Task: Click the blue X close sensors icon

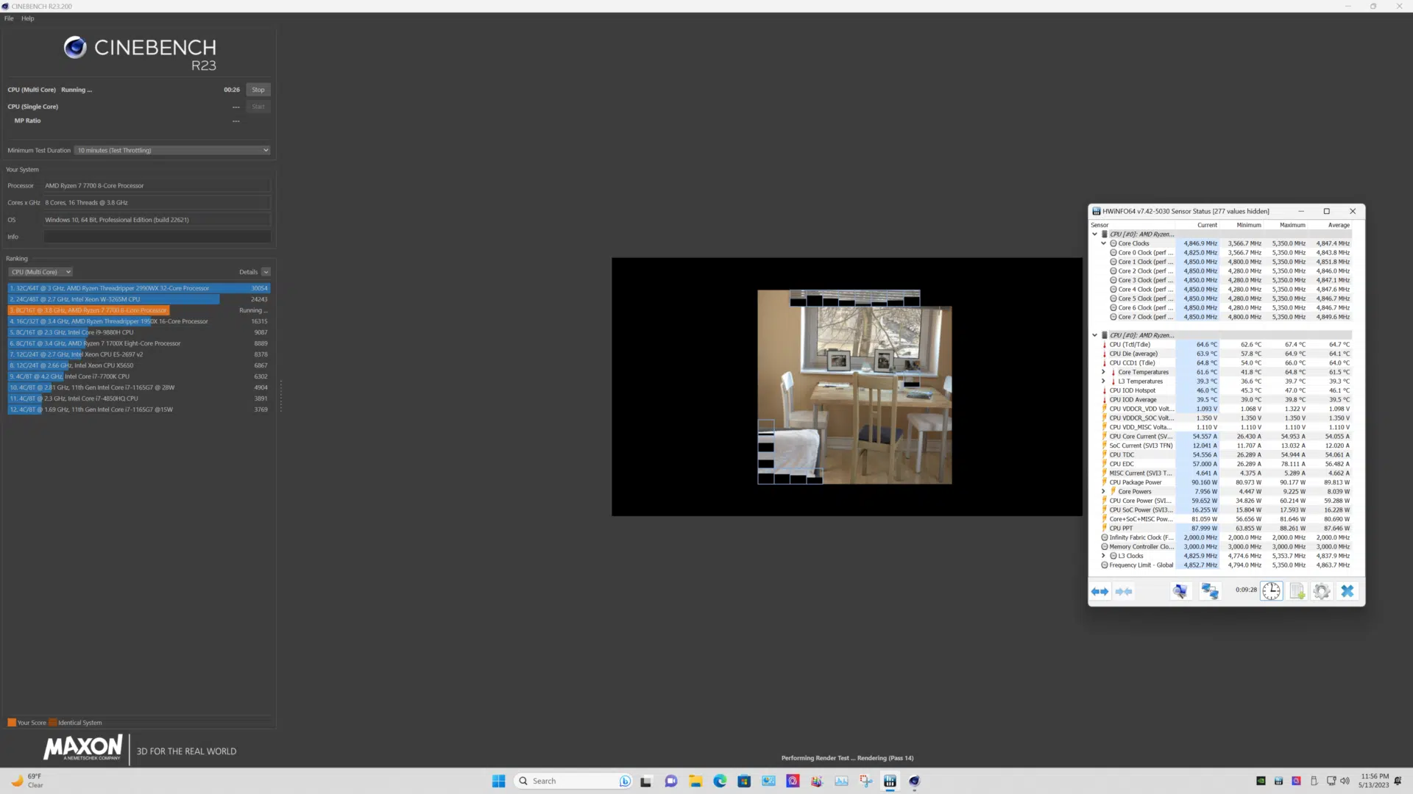Action: [1348, 591]
